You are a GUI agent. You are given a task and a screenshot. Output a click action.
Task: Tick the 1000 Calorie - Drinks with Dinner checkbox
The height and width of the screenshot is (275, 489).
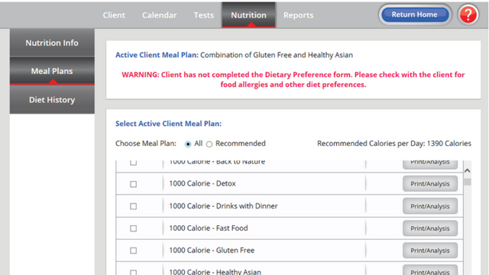tap(134, 206)
